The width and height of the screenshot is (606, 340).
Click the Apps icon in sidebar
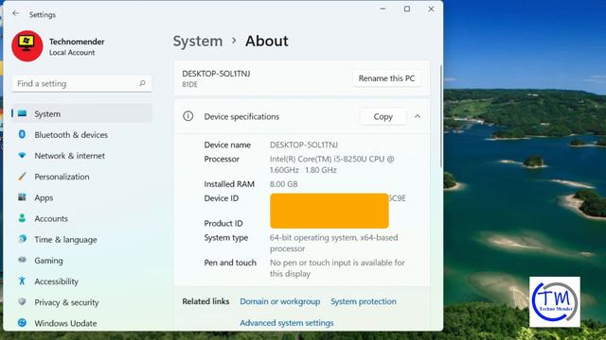tap(22, 197)
